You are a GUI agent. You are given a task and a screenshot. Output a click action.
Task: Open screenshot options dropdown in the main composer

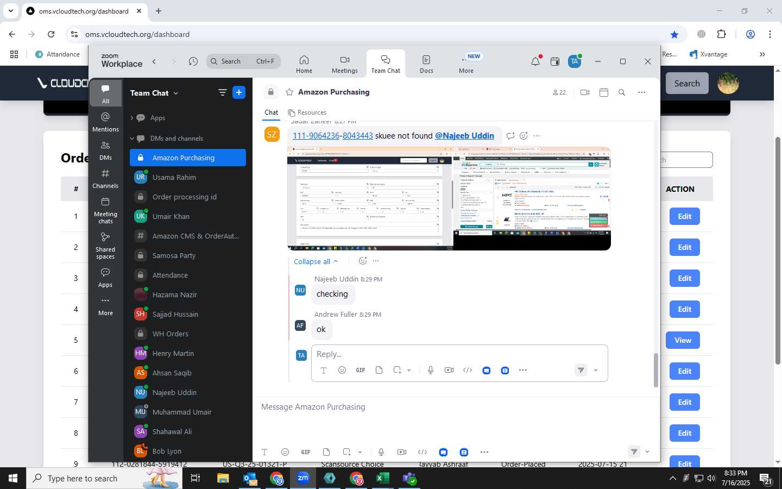pos(360,452)
